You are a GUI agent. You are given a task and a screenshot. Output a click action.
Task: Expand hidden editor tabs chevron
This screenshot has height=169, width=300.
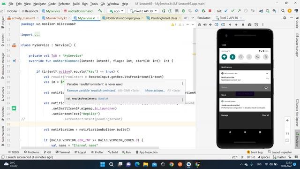coord(193,18)
